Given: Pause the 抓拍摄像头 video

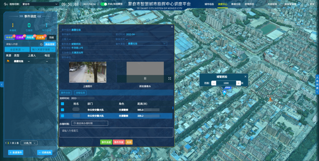Looking at the screenshot, I should click(145, 78).
